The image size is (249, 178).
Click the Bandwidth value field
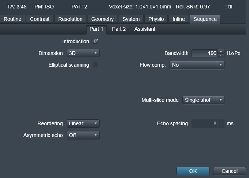coord(204,53)
